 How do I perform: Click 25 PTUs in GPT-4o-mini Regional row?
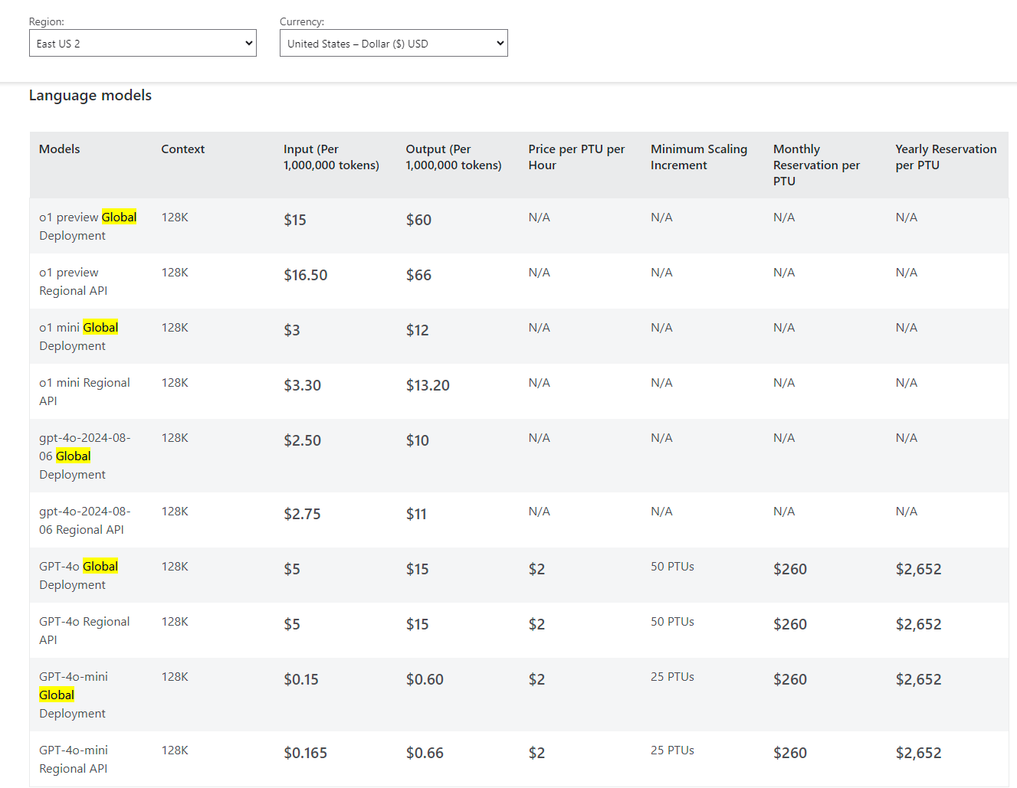(673, 750)
